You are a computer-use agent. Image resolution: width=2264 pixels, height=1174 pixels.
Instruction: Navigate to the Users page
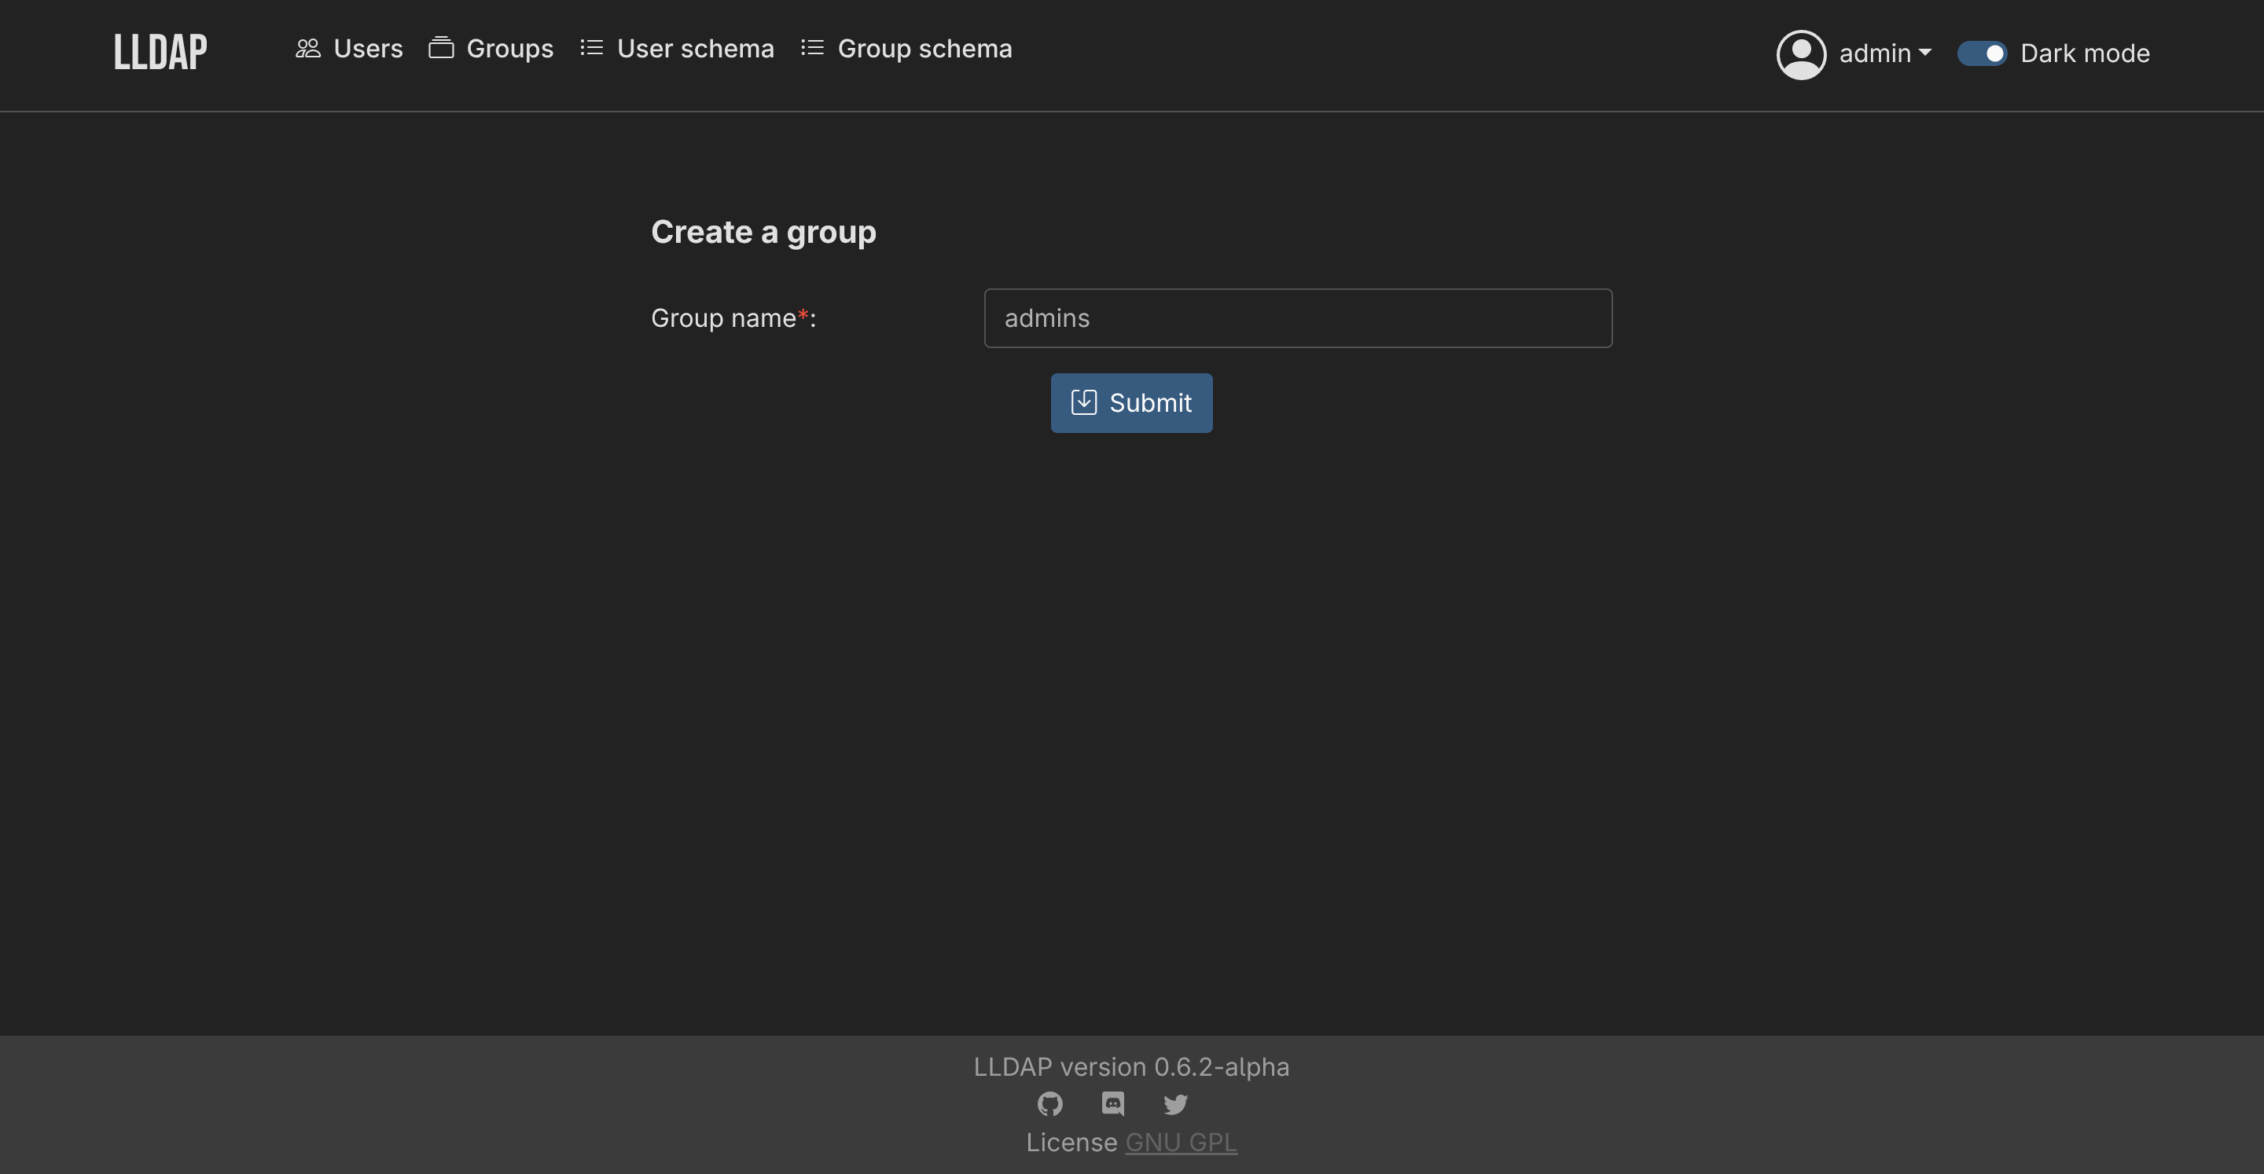coord(366,50)
